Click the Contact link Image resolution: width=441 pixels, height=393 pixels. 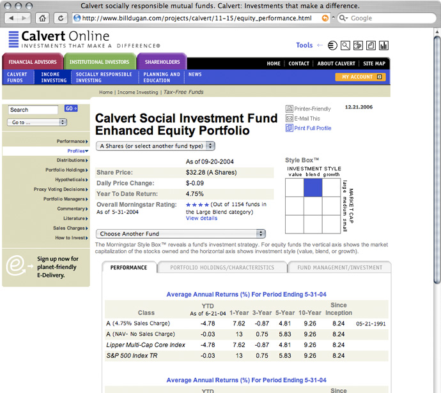[x=298, y=64]
